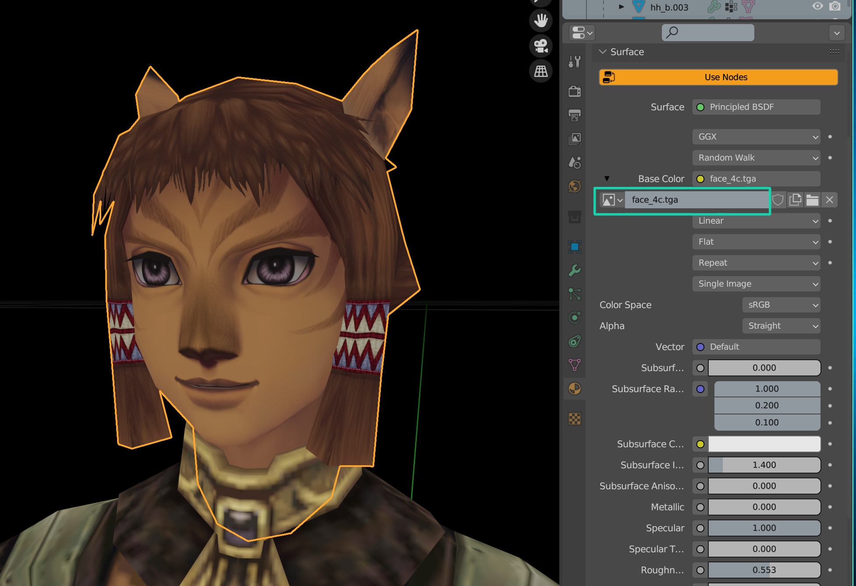The image size is (856, 586).
Task: Toggle fake user shield for face_4c.tga
Action: pos(778,200)
